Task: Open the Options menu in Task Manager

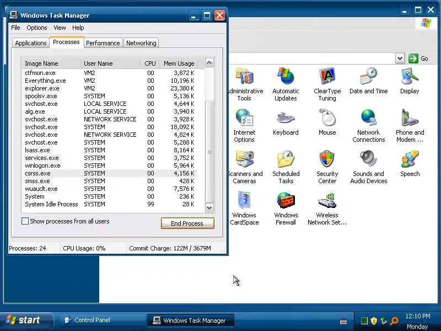Action: (37, 28)
